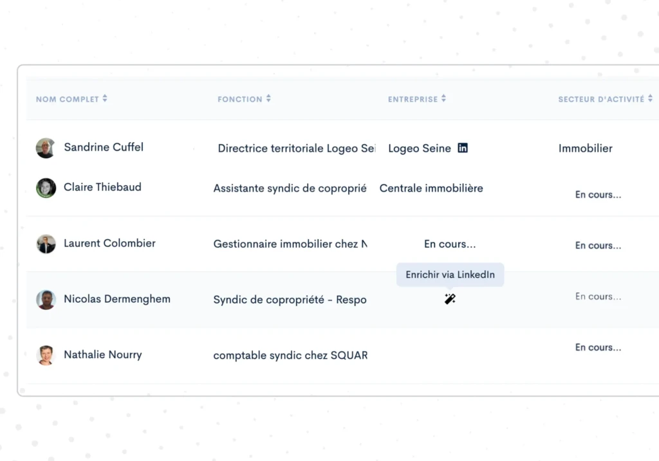
Task: Select the Gestionnaire immobilier function cell
Action: 290,244
